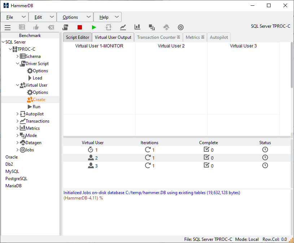Load the driver script toolbar icon
This screenshot has width=294, height=243.
[65, 27]
